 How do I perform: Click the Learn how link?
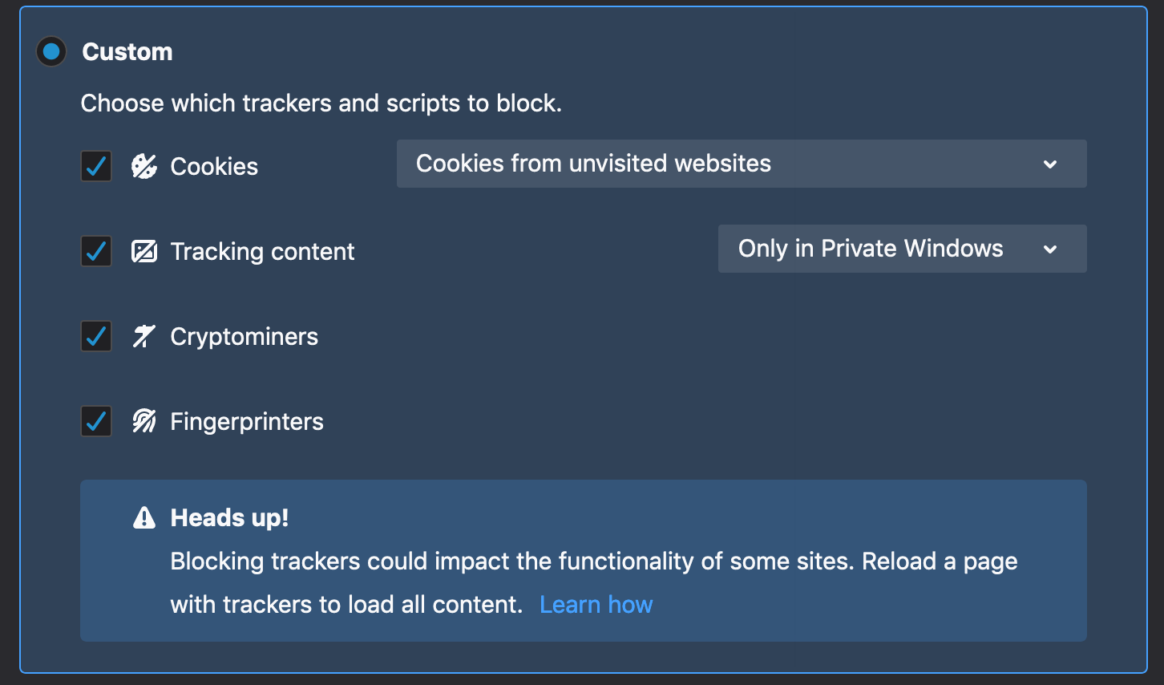click(596, 604)
